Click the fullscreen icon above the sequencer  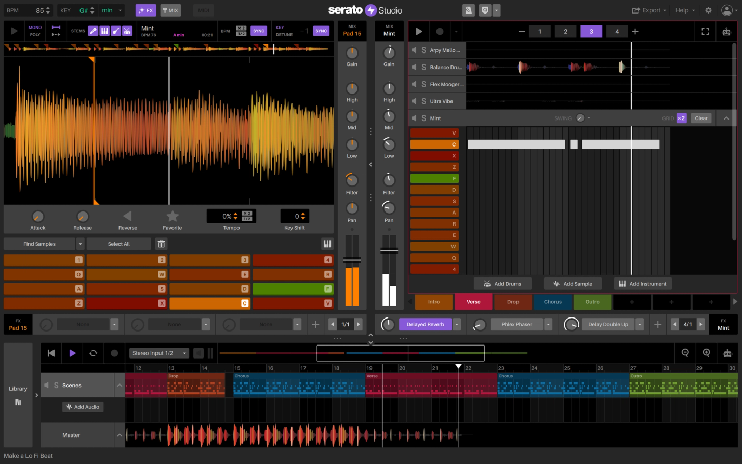[x=705, y=31]
